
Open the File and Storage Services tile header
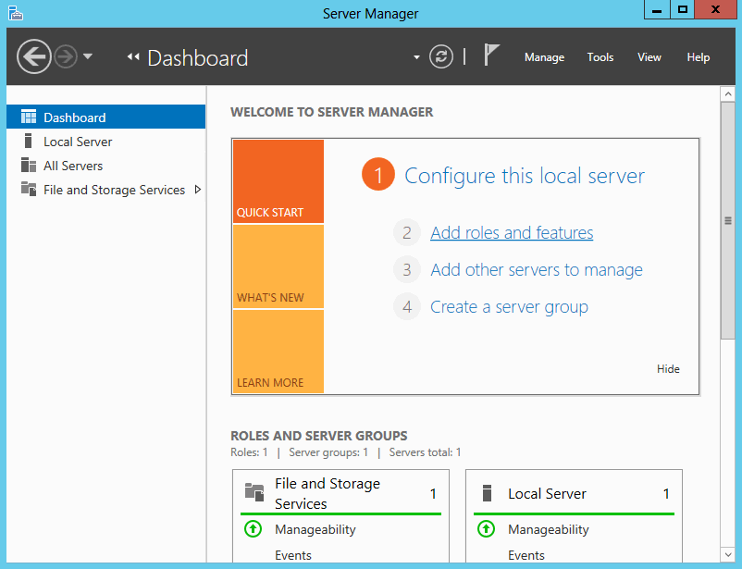(x=340, y=493)
